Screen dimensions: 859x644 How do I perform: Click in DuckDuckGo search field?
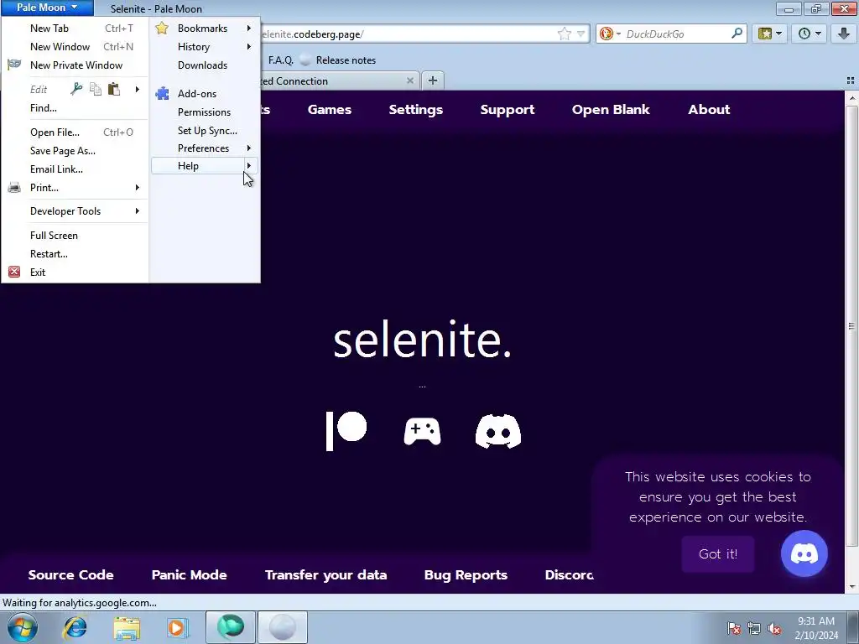(x=677, y=34)
